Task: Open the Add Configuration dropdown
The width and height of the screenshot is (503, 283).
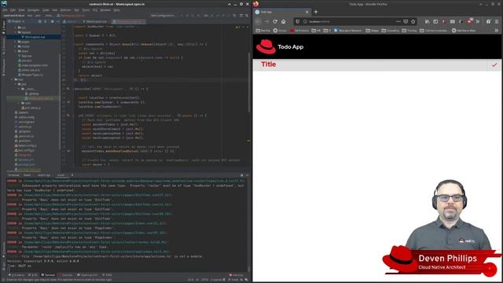Action: pyautogui.click(x=163, y=16)
